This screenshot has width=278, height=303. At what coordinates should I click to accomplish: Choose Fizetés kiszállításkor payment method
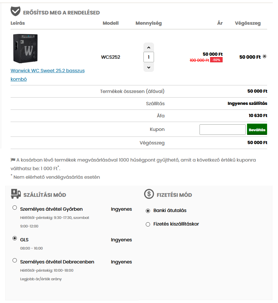pos(148,224)
